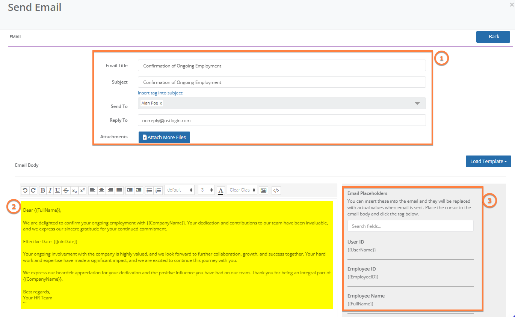Switch to HTML source code view
This screenshot has height=317, width=515.
click(276, 190)
